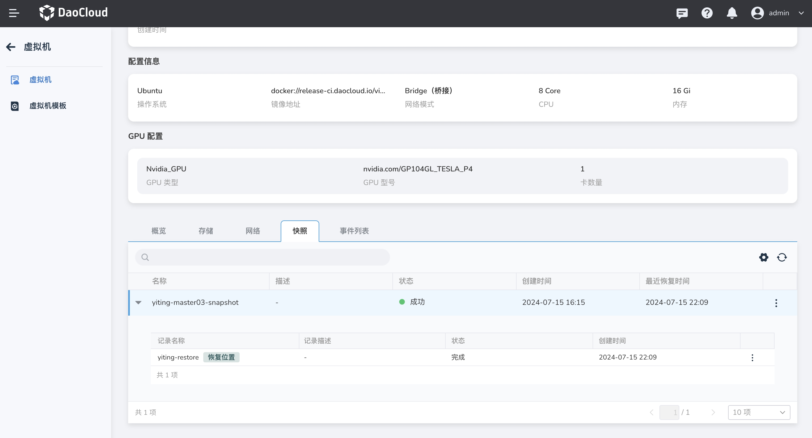Open the notifications bell
Viewport: 812px width, 438px height.
pos(731,13)
